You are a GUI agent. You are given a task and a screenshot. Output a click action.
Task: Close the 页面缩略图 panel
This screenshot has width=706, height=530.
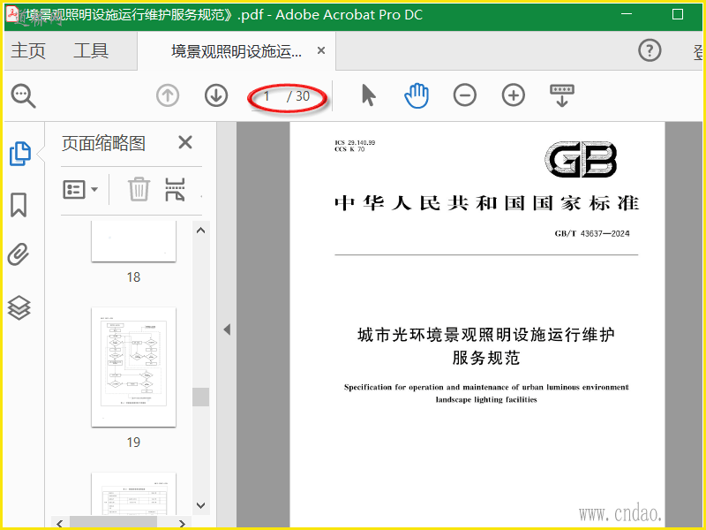(185, 142)
